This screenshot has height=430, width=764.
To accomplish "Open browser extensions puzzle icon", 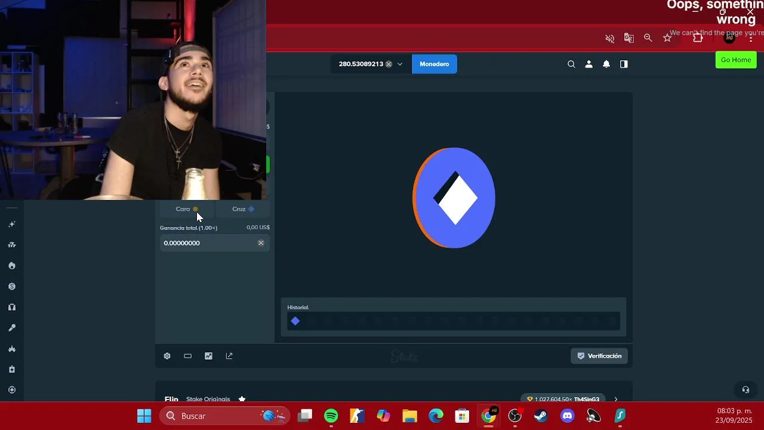I will coord(698,38).
